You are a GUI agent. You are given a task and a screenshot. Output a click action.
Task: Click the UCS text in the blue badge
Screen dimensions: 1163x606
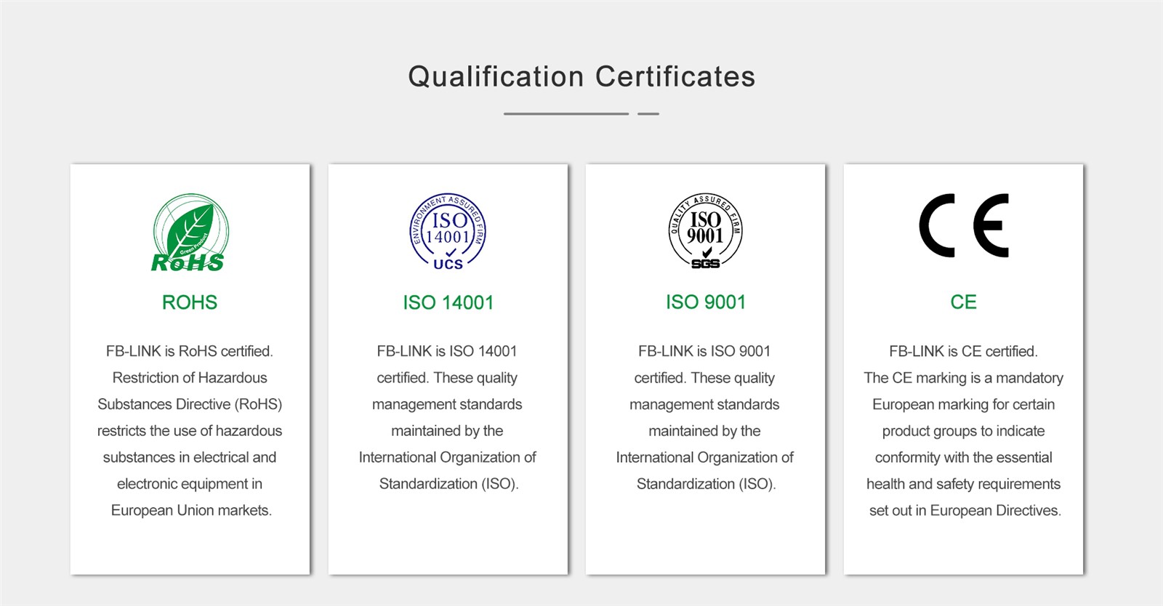point(448,264)
